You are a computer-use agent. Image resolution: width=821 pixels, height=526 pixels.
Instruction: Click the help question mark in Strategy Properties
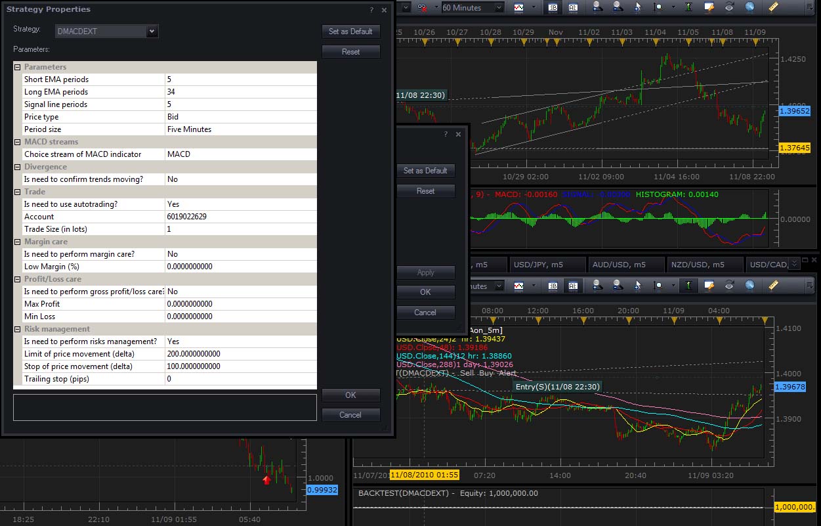click(371, 10)
